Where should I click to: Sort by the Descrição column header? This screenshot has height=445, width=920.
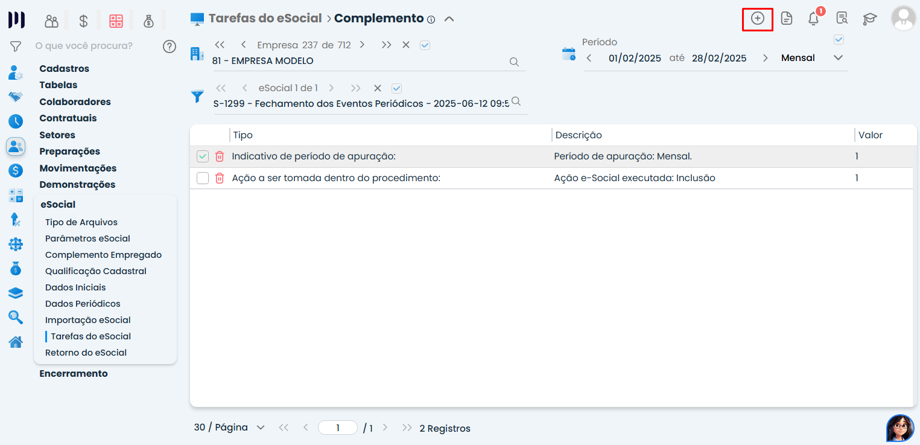(579, 135)
